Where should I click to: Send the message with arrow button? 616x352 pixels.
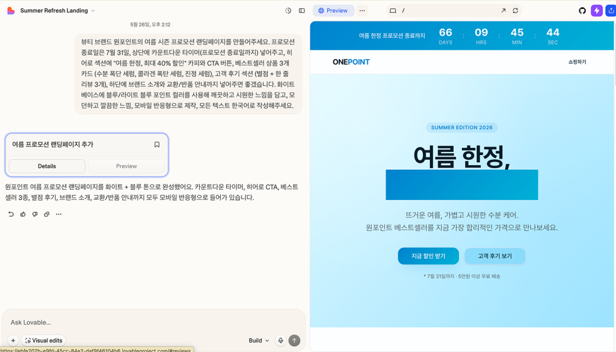point(294,340)
